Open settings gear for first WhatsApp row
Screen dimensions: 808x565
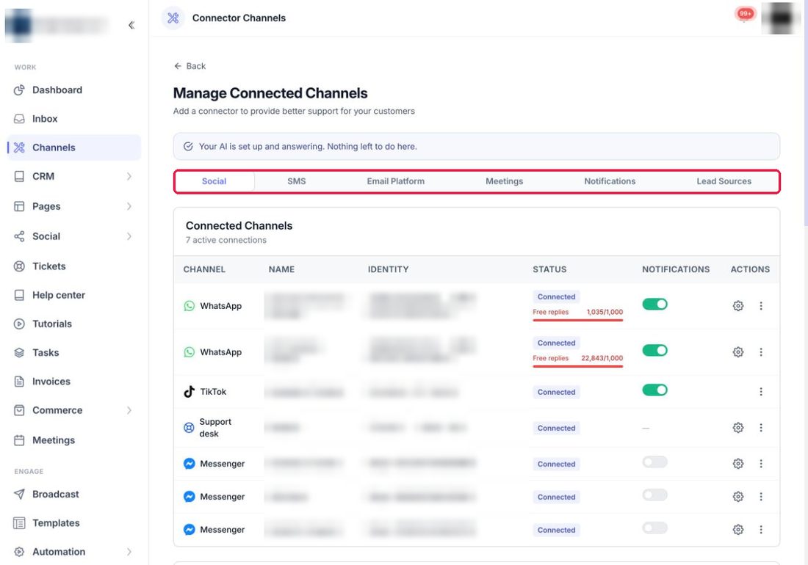[x=738, y=306]
